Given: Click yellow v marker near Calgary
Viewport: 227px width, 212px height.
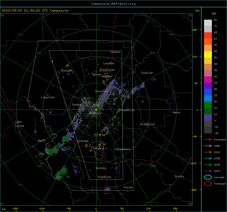Looking at the screenshot, I should click(105, 144).
